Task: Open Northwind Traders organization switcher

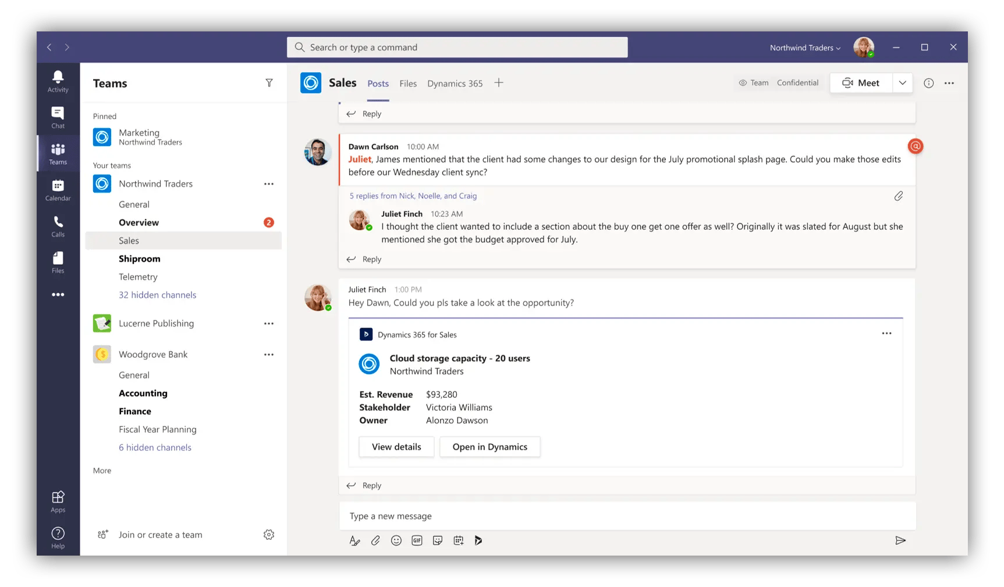Action: [x=805, y=48]
